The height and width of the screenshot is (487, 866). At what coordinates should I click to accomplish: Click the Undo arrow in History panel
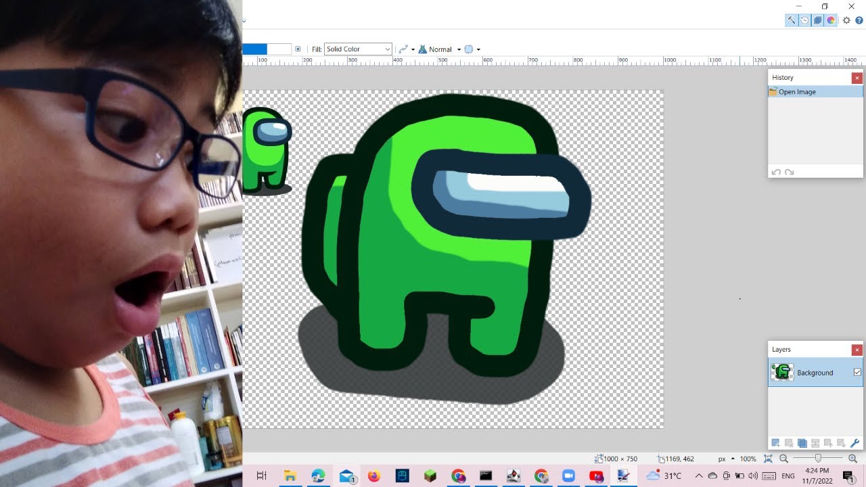[x=776, y=172]
